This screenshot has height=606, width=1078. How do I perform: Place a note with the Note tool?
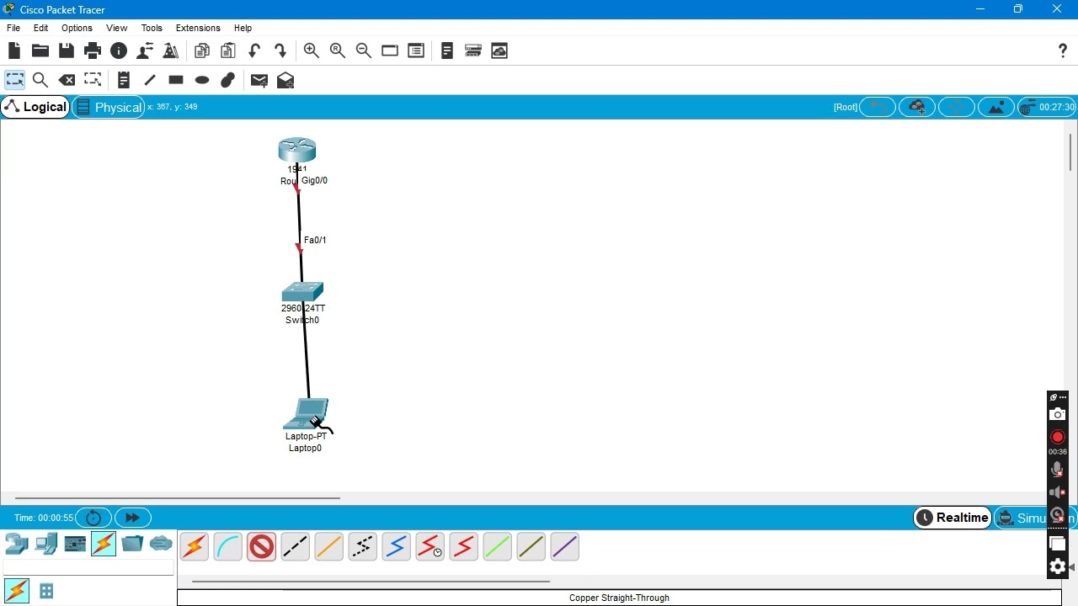click(x=123, y=80)
